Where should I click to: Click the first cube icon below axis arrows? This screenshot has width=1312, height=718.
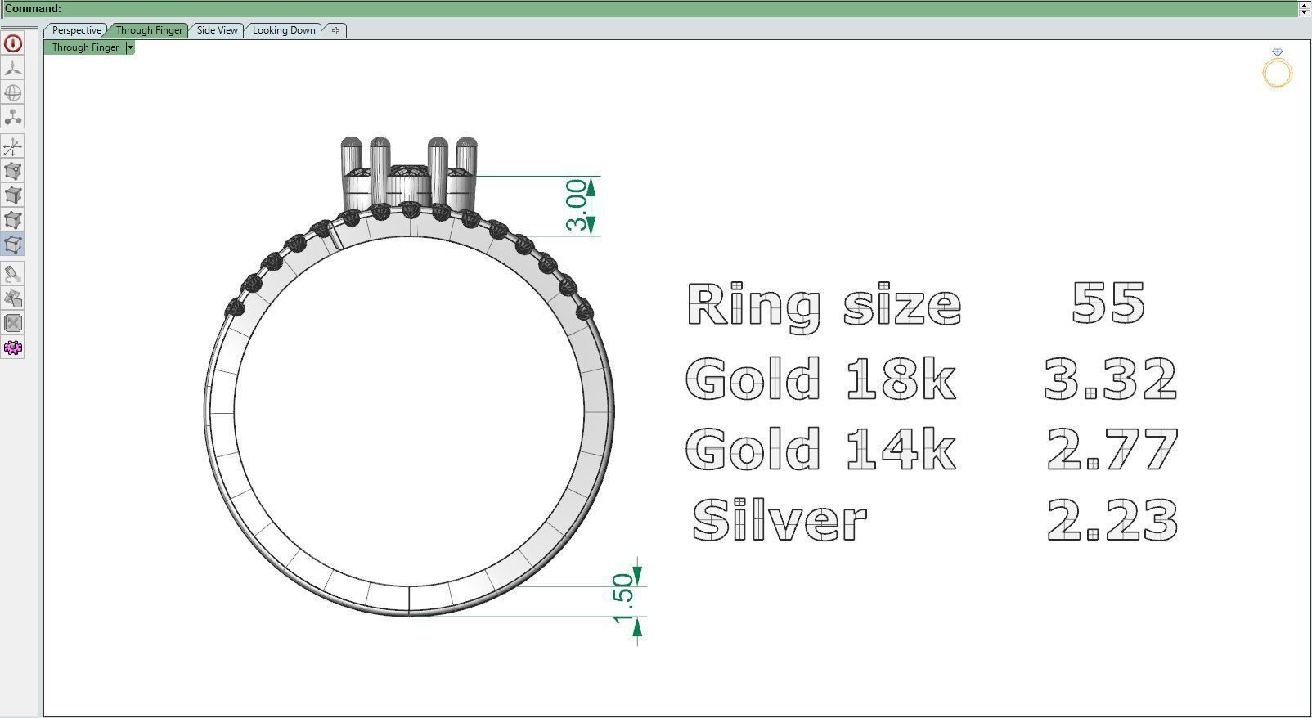[13, 171]
